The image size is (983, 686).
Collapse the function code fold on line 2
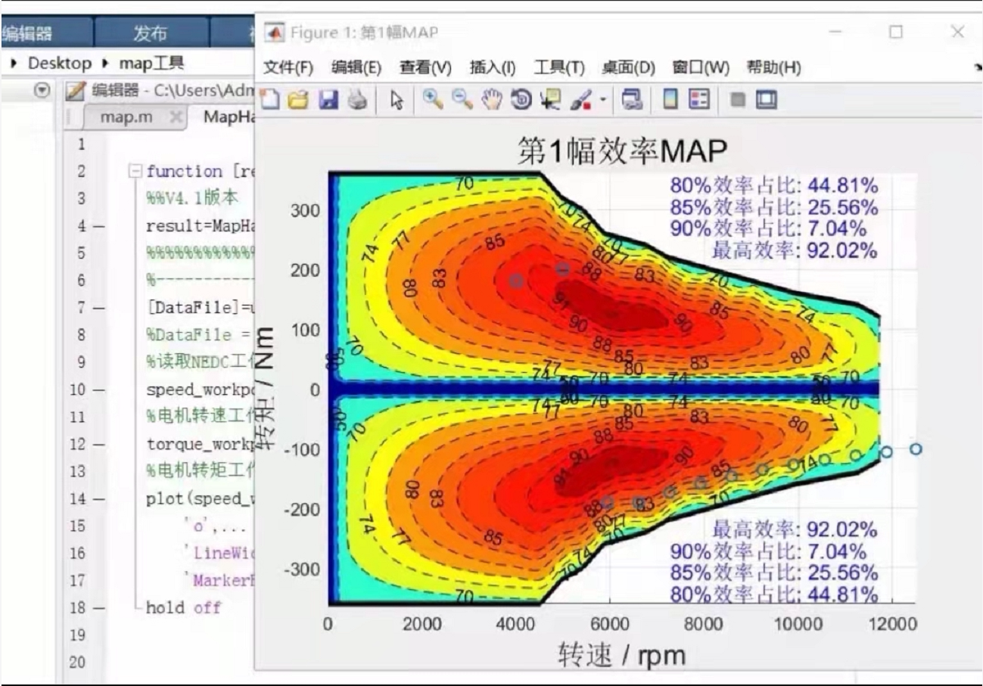(136, 172)
